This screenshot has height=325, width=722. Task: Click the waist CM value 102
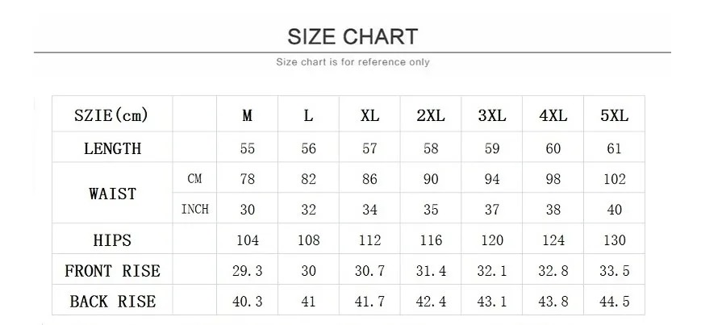pos(614,179)
